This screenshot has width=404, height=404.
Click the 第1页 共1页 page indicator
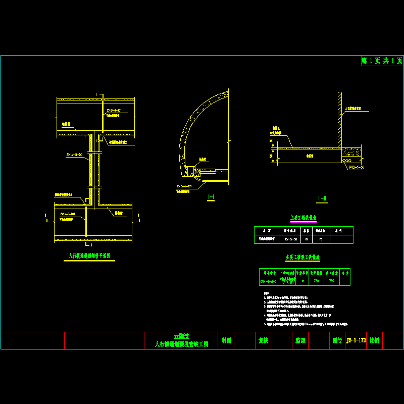382,61
